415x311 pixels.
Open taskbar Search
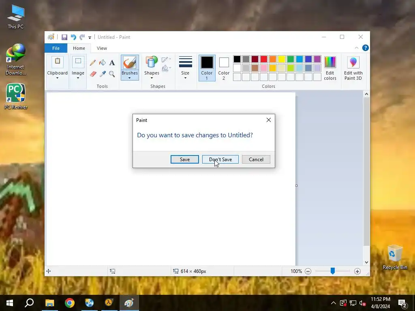point(29,303)
